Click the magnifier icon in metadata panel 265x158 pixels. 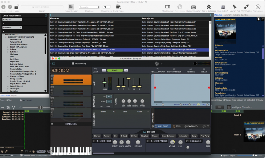tap(263, 19)
